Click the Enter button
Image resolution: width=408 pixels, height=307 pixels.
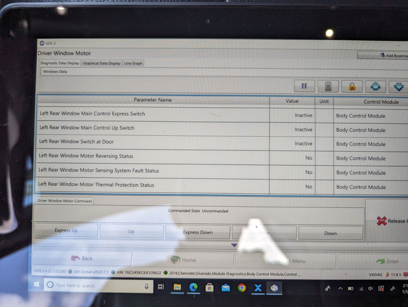coord(373,261)
